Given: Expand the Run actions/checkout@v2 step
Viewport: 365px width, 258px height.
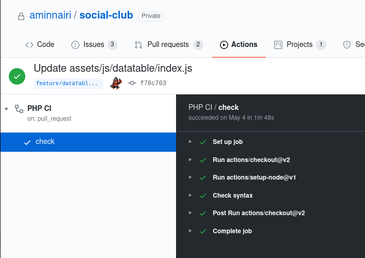Looking at the screenshot, I should 190,159.
